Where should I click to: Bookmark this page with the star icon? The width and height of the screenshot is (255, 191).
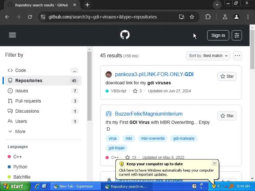(x=192, y=17)
